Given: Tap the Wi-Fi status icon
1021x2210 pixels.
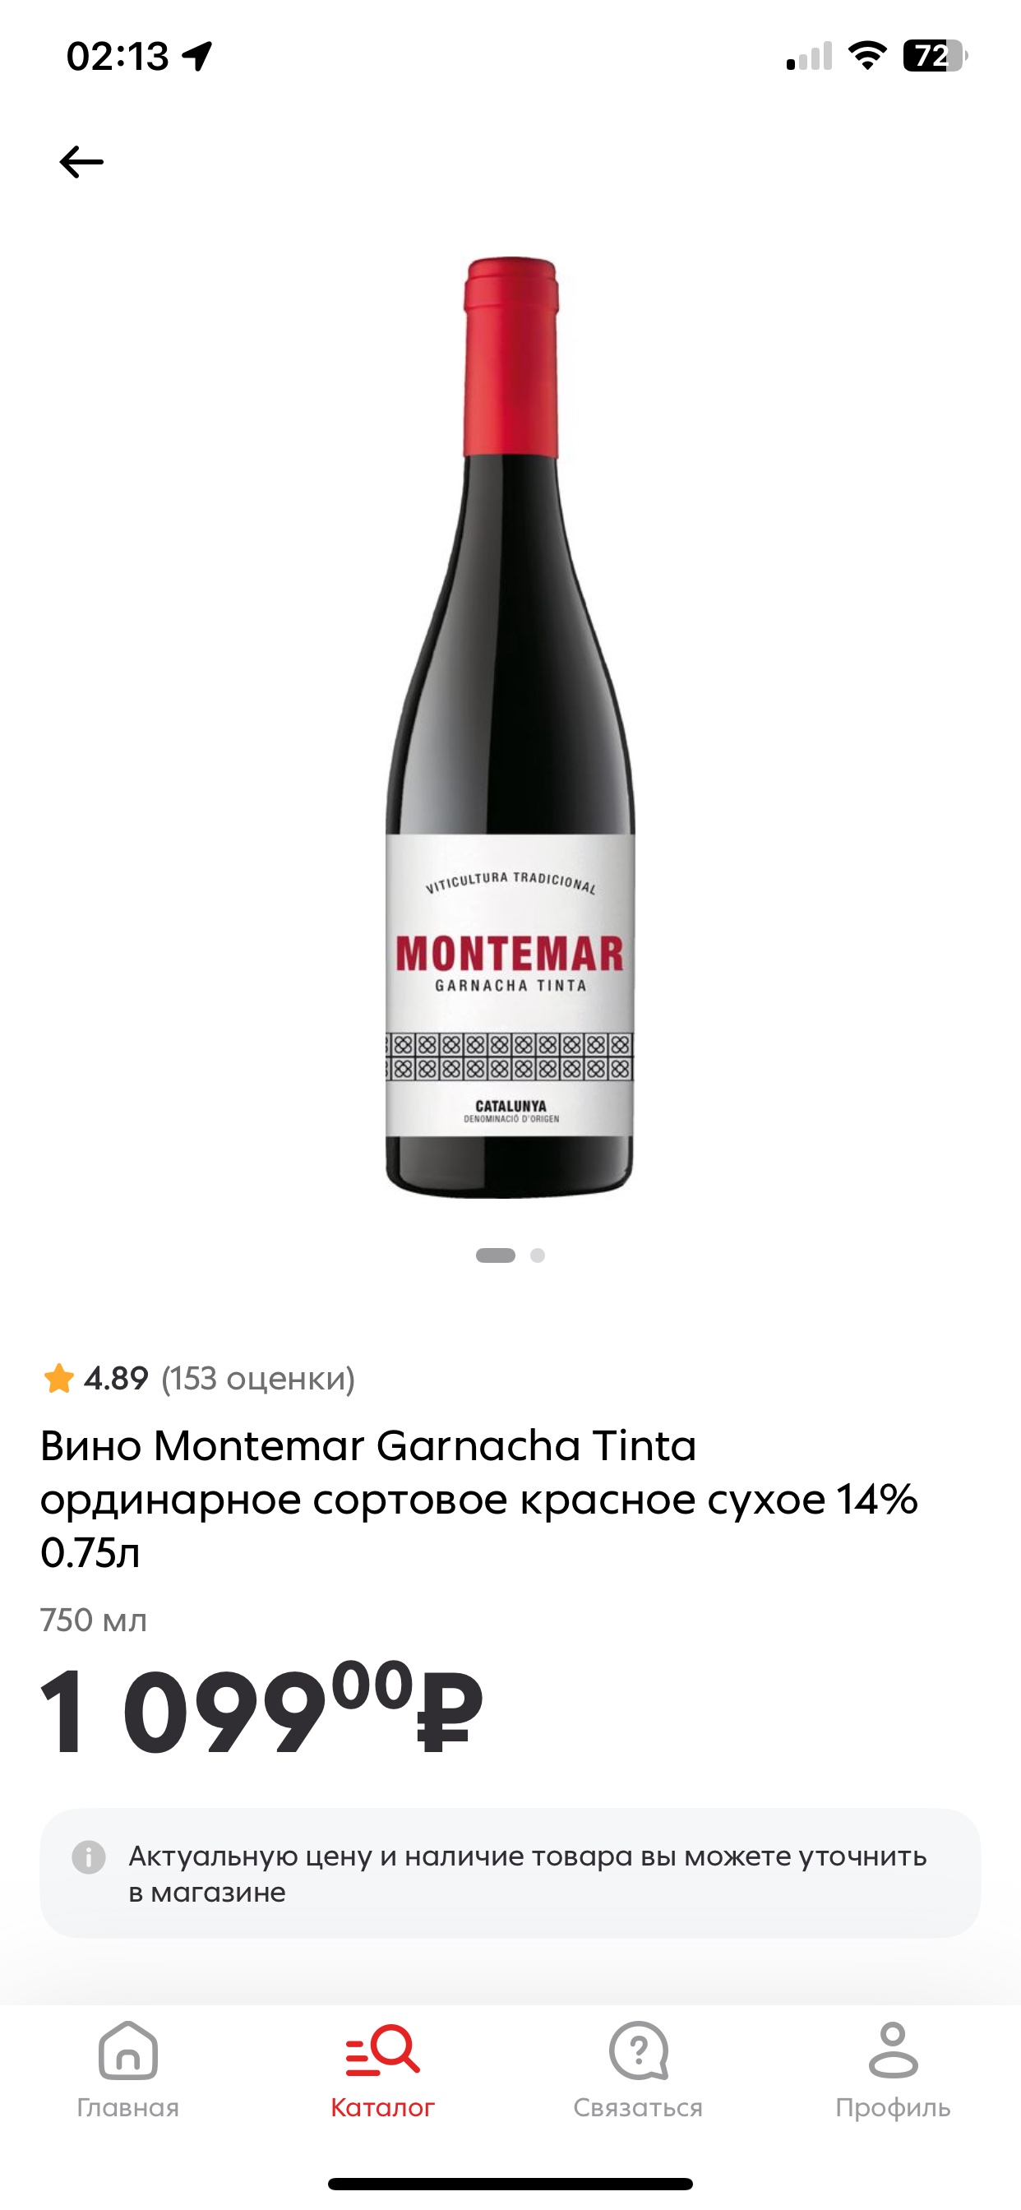Looking at the screenshot, I should click(x=866, y=56).
